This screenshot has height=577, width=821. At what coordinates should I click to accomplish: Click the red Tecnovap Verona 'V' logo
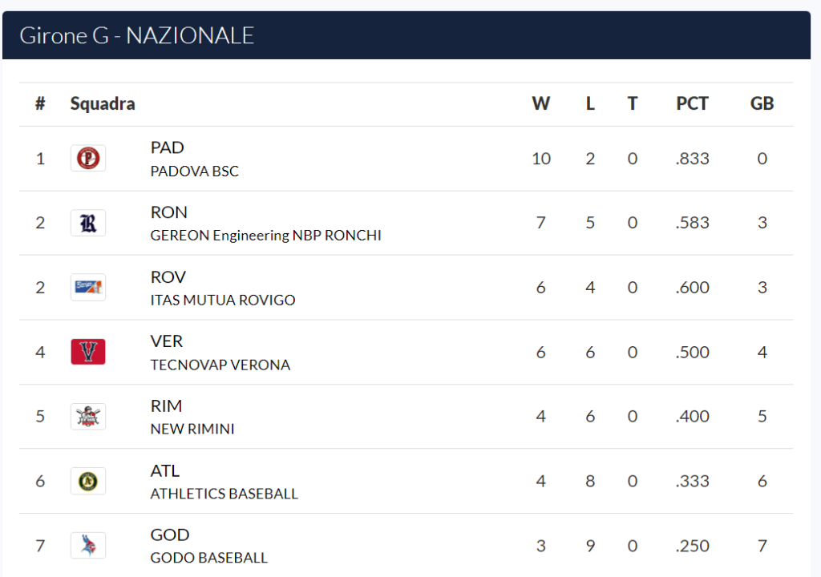(x=88, y=351)
